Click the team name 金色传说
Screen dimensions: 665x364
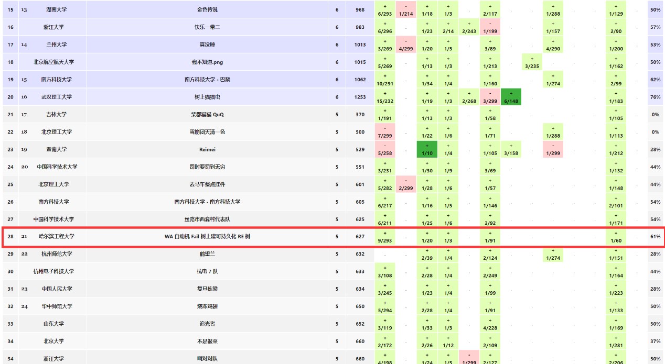coord(207,9)
